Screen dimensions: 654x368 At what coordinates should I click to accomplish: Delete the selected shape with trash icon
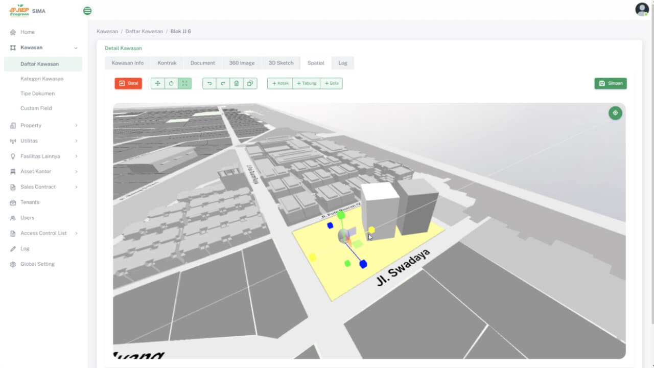(236, 83)
